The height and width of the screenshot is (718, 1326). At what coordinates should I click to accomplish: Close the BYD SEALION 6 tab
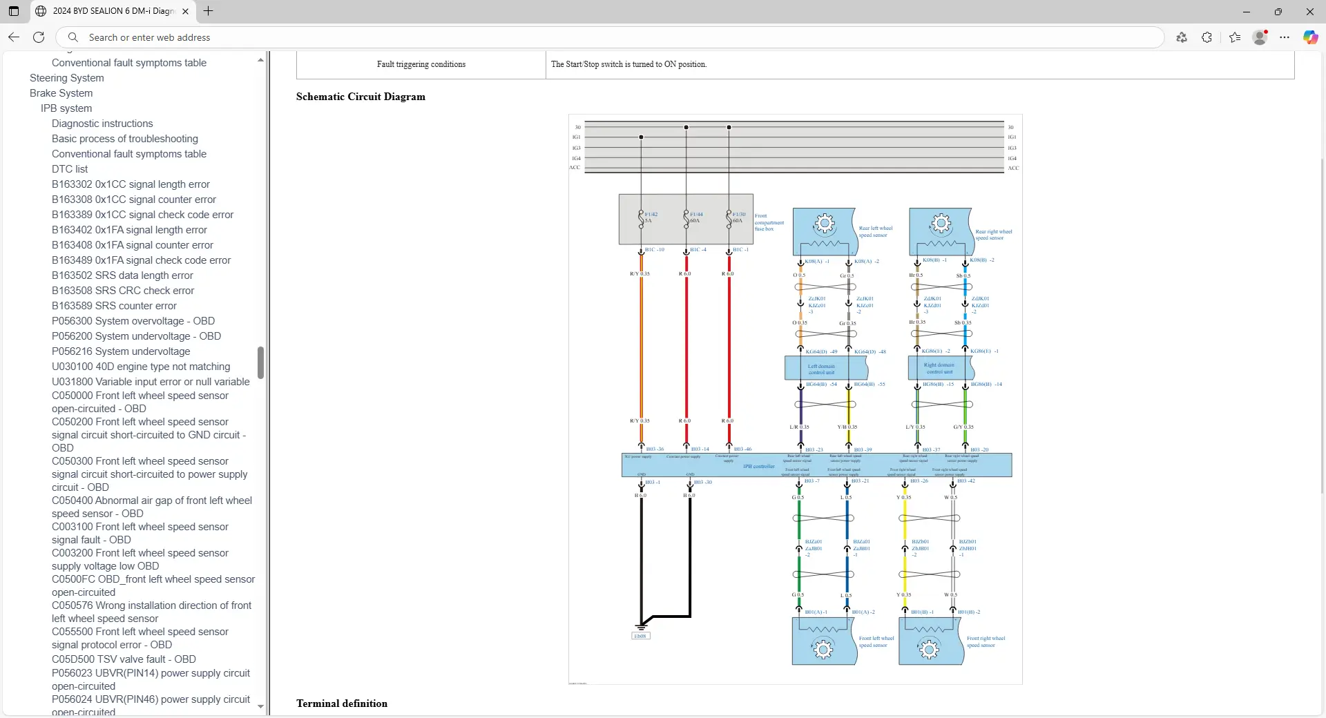point(185,11)
